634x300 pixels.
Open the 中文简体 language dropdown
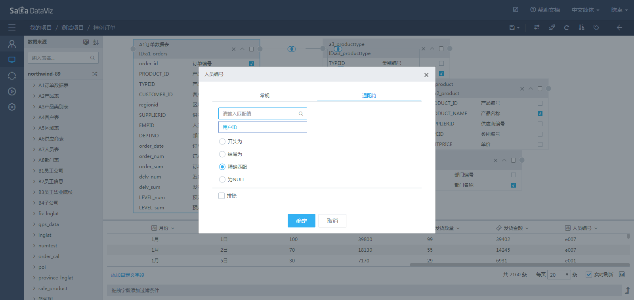click(x=585, y=10)
